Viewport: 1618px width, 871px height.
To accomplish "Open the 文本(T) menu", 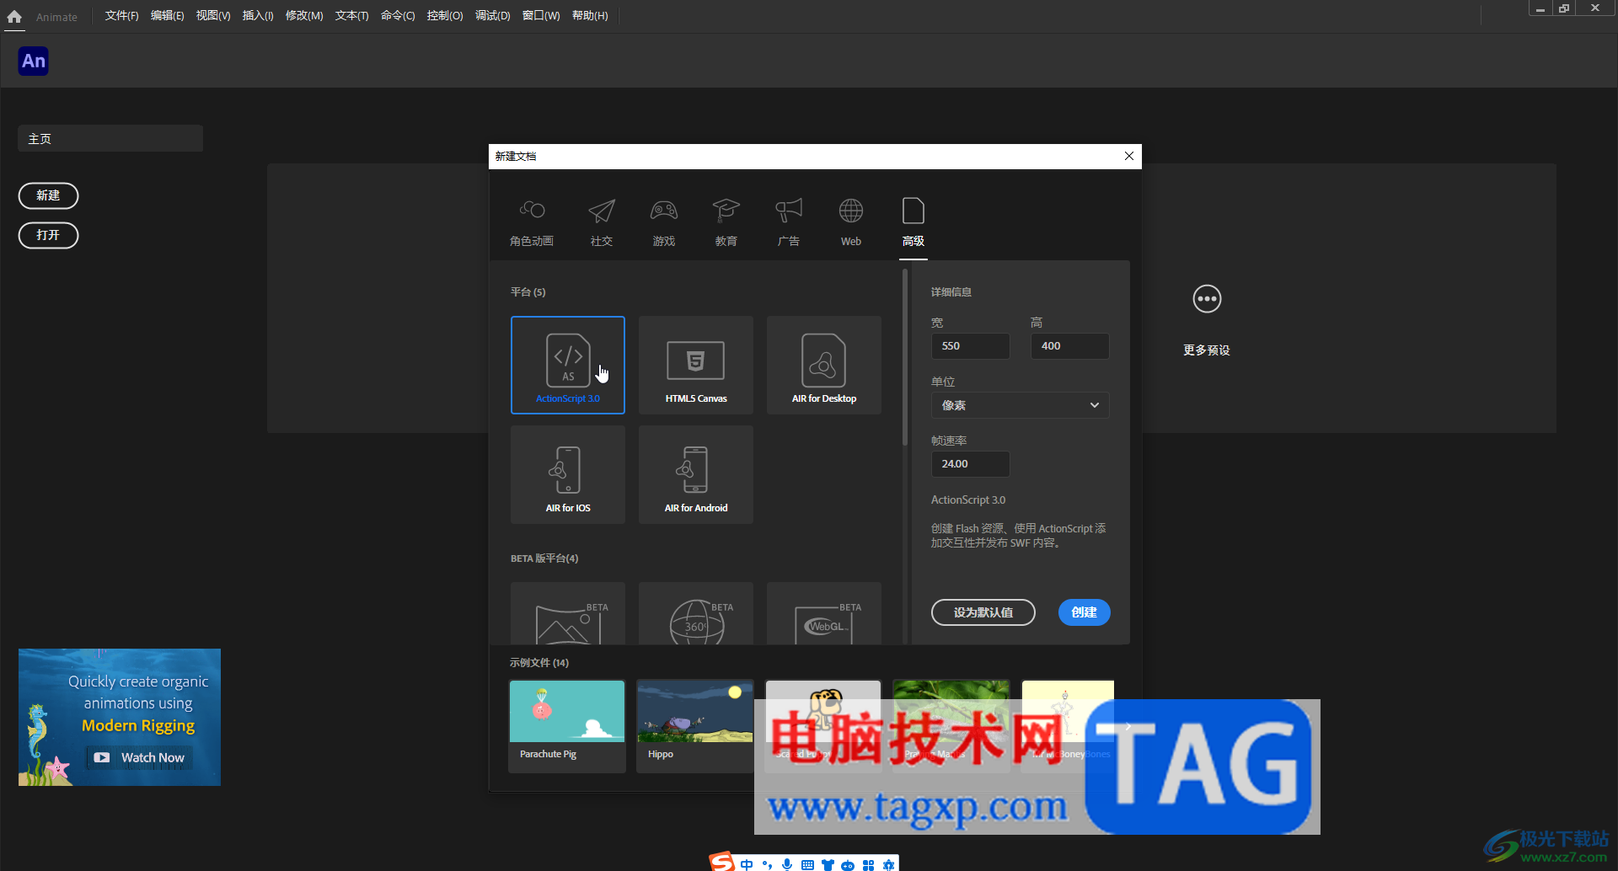I will [352, 16].
